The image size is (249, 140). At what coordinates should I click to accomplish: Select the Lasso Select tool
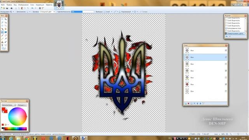(x=2, y=23)
